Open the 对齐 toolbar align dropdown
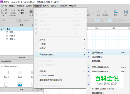Image resolution: width=130 pixels, height=94 pixels. 116,13
